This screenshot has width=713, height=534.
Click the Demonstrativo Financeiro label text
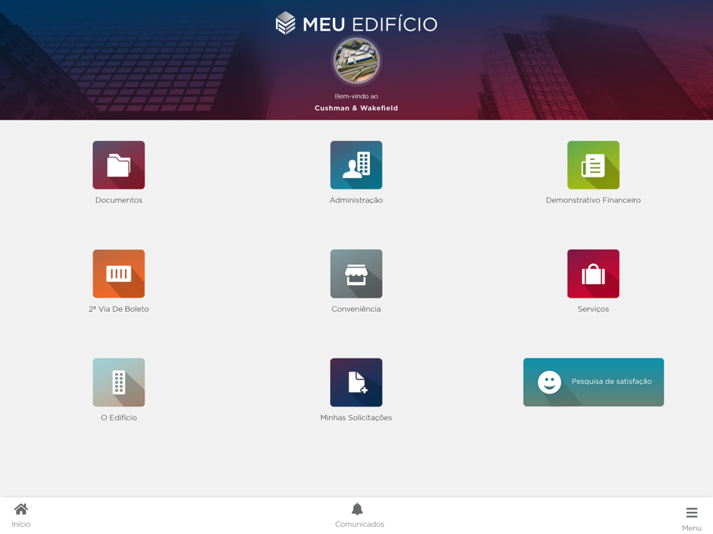(x=593, y=200)
